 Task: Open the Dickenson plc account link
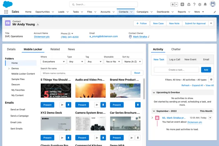(x=42, y=37)
